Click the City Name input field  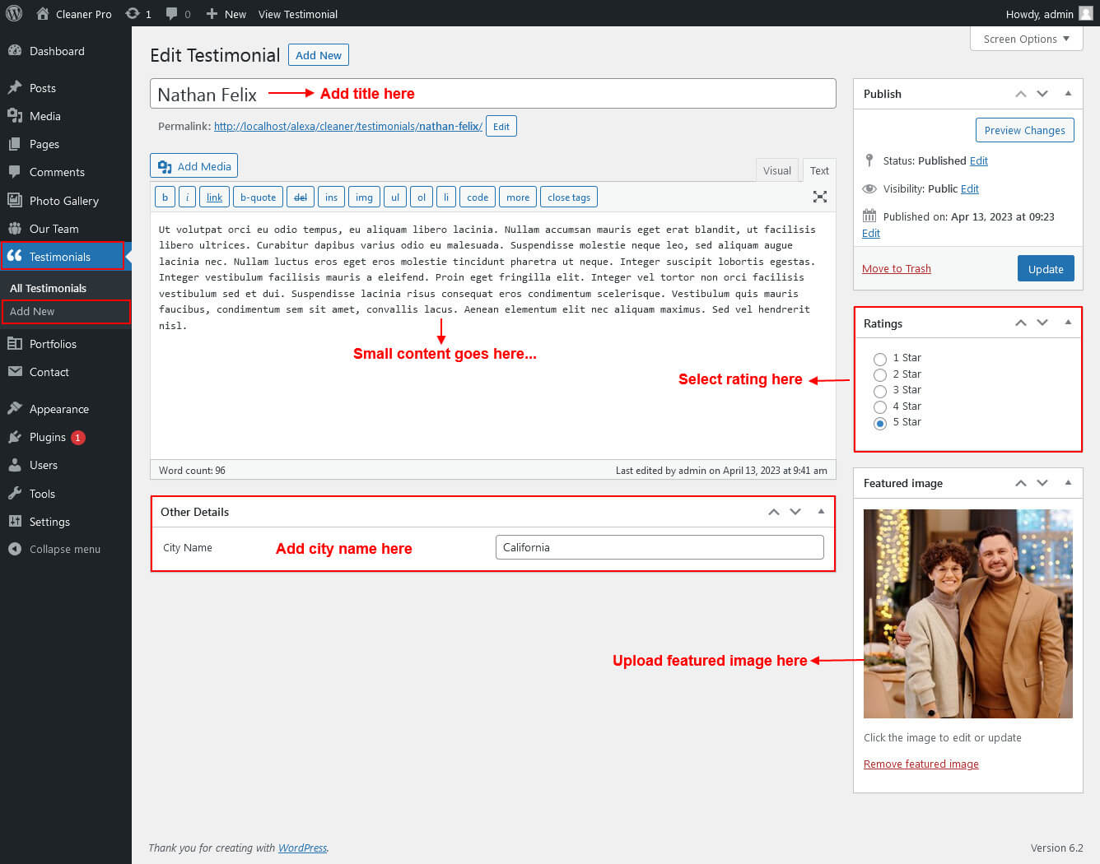[x=660, y=547]
